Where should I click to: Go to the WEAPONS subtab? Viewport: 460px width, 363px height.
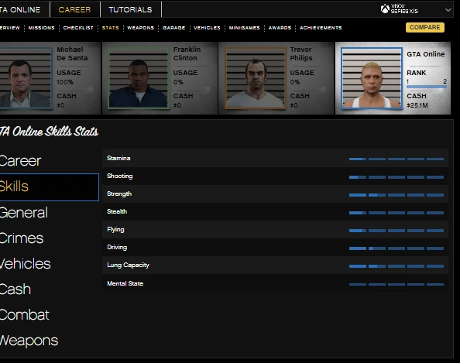coord(140,28)
